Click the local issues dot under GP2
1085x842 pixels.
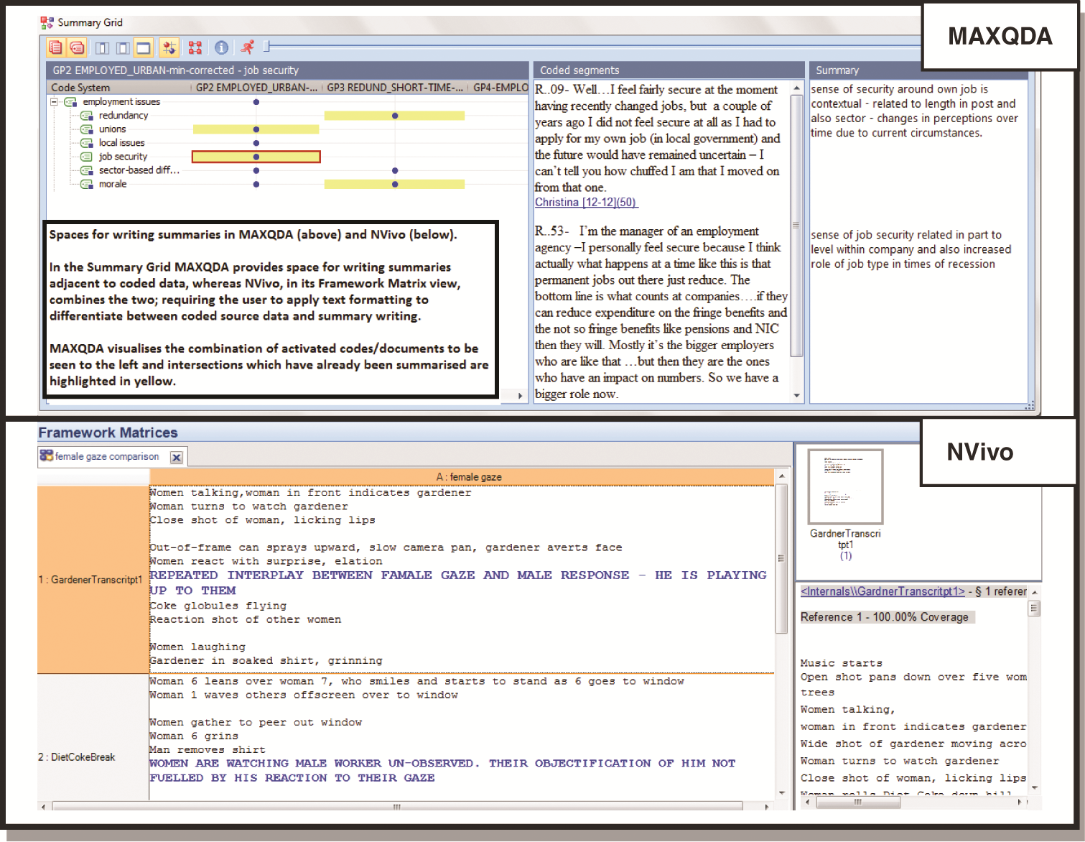256,143
